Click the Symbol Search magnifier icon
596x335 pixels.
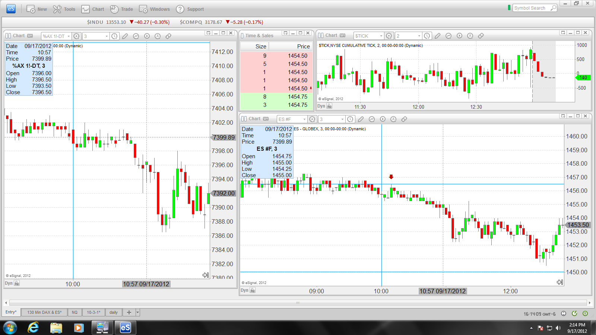pos(554,8)
